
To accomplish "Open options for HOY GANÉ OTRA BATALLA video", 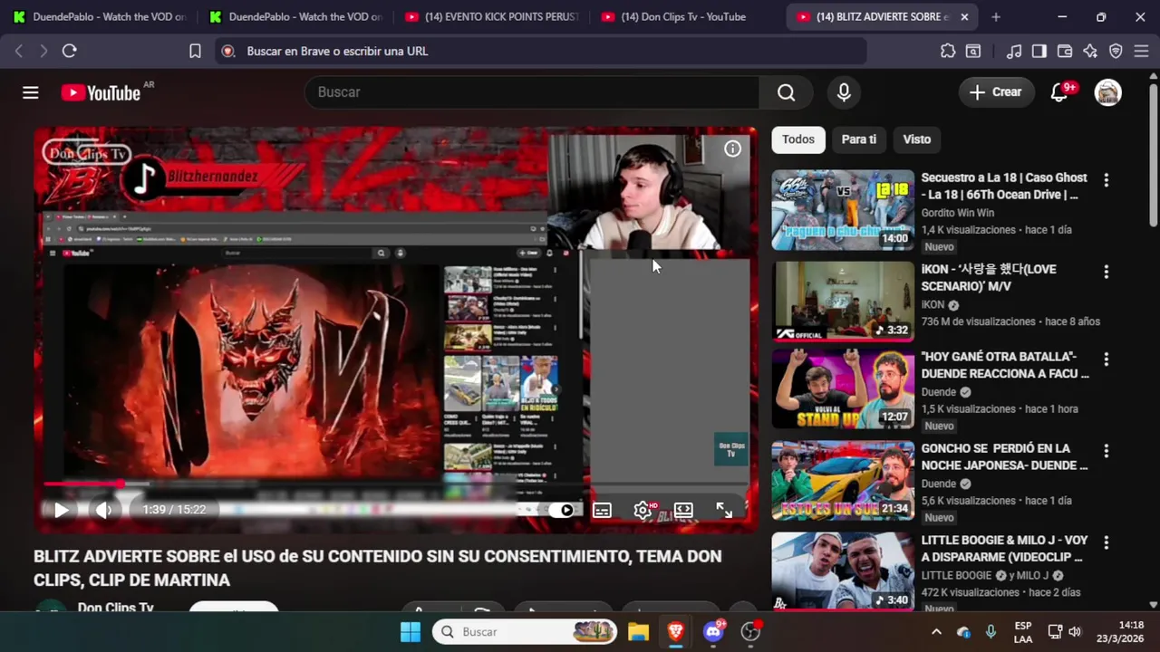I will pyautogui.click(x=1106, y=360).
